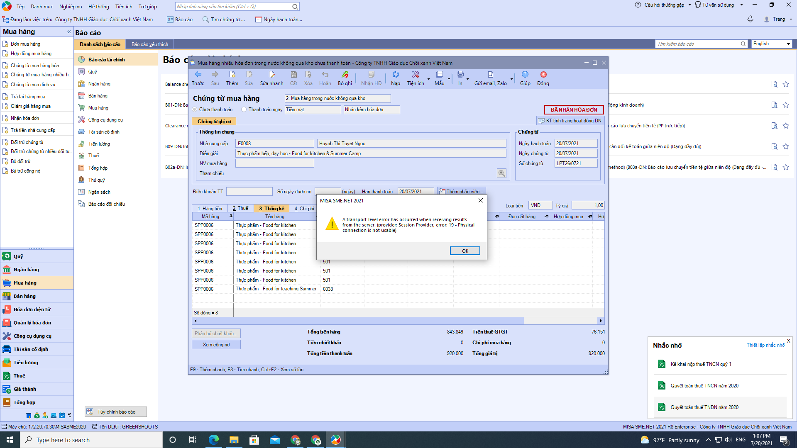Click the Sửa nhanh quick edit icon
797x448 pixels.
coord(271,75)
